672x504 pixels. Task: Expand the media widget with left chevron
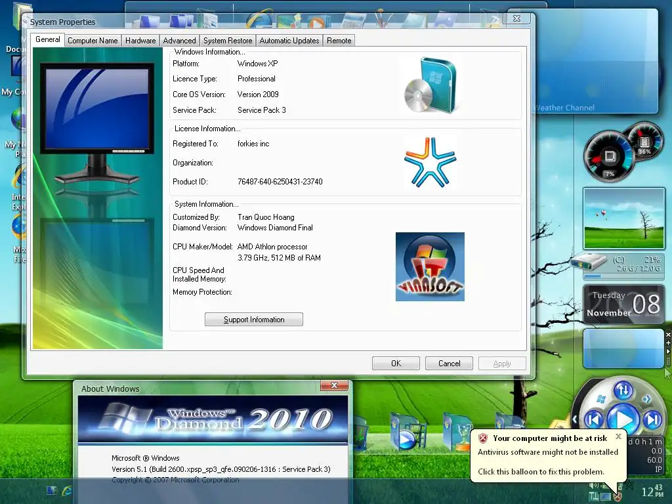pyautogui.click(x=575, y=419)
